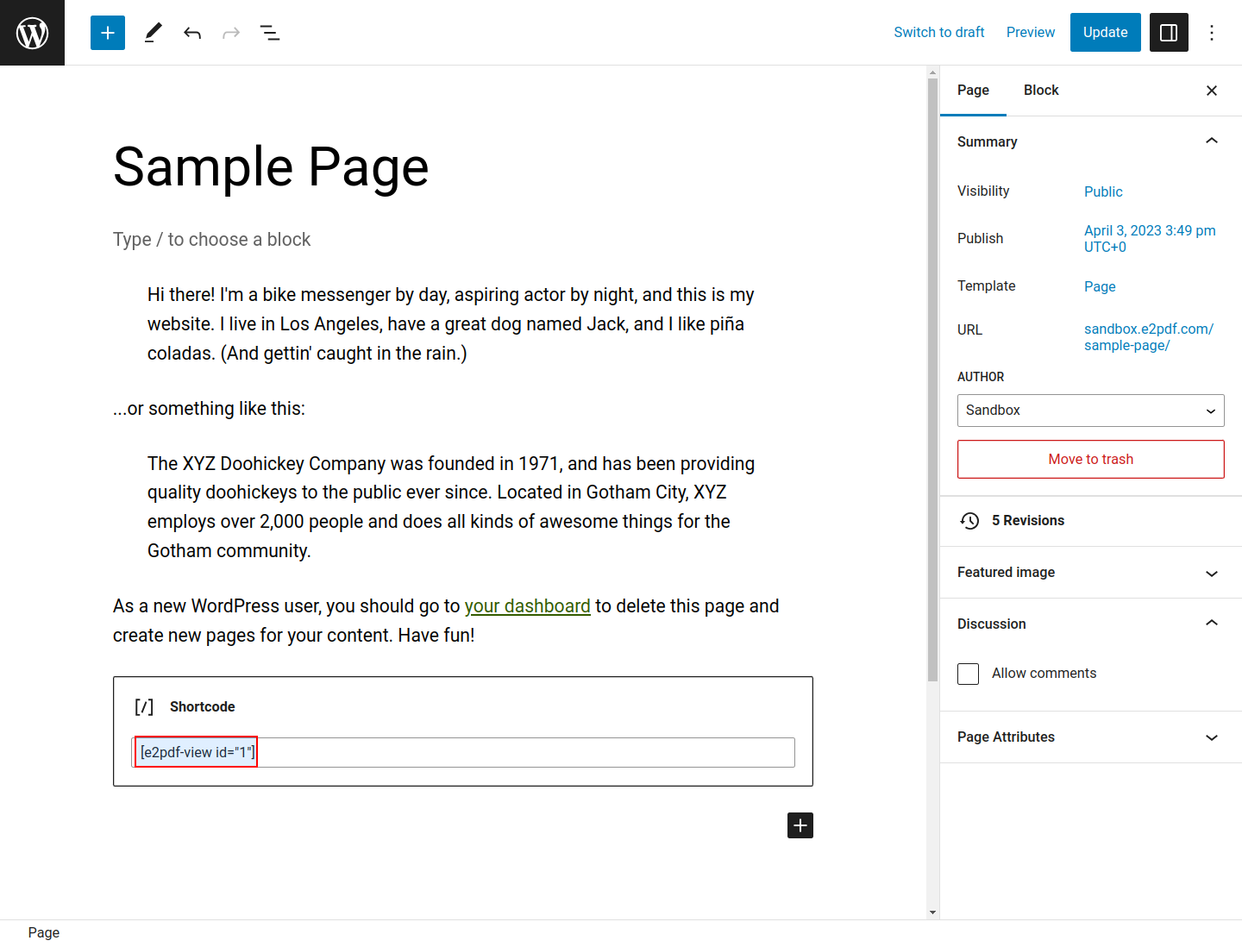Click the Update button
The height and width of the screenshot is (947, 1242).
coord(1105,33)
